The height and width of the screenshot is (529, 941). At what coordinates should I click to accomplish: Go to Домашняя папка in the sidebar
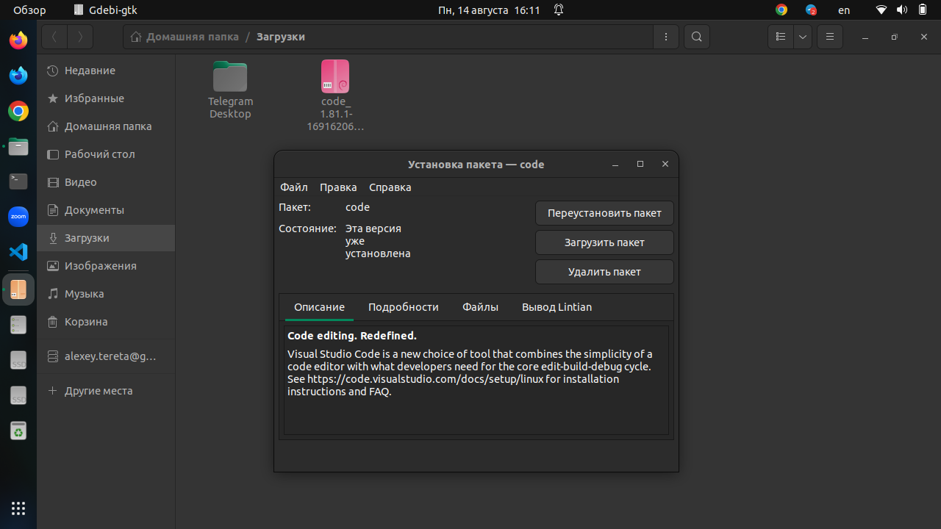pyautogui.click(x=106, y=126)
